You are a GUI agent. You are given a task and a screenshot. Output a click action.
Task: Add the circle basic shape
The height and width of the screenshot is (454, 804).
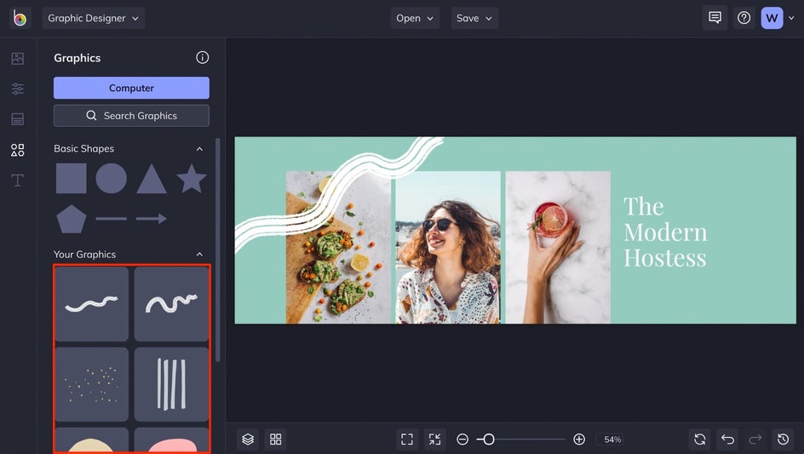point(112,179)
